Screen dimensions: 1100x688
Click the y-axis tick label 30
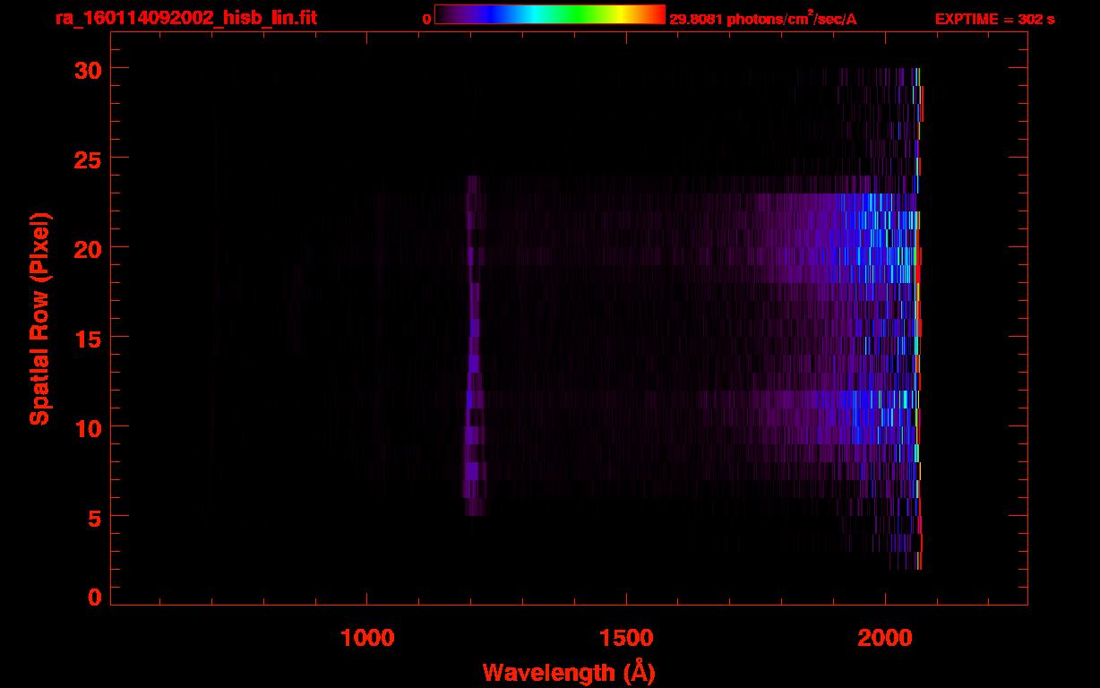click(x=89, y=69)
